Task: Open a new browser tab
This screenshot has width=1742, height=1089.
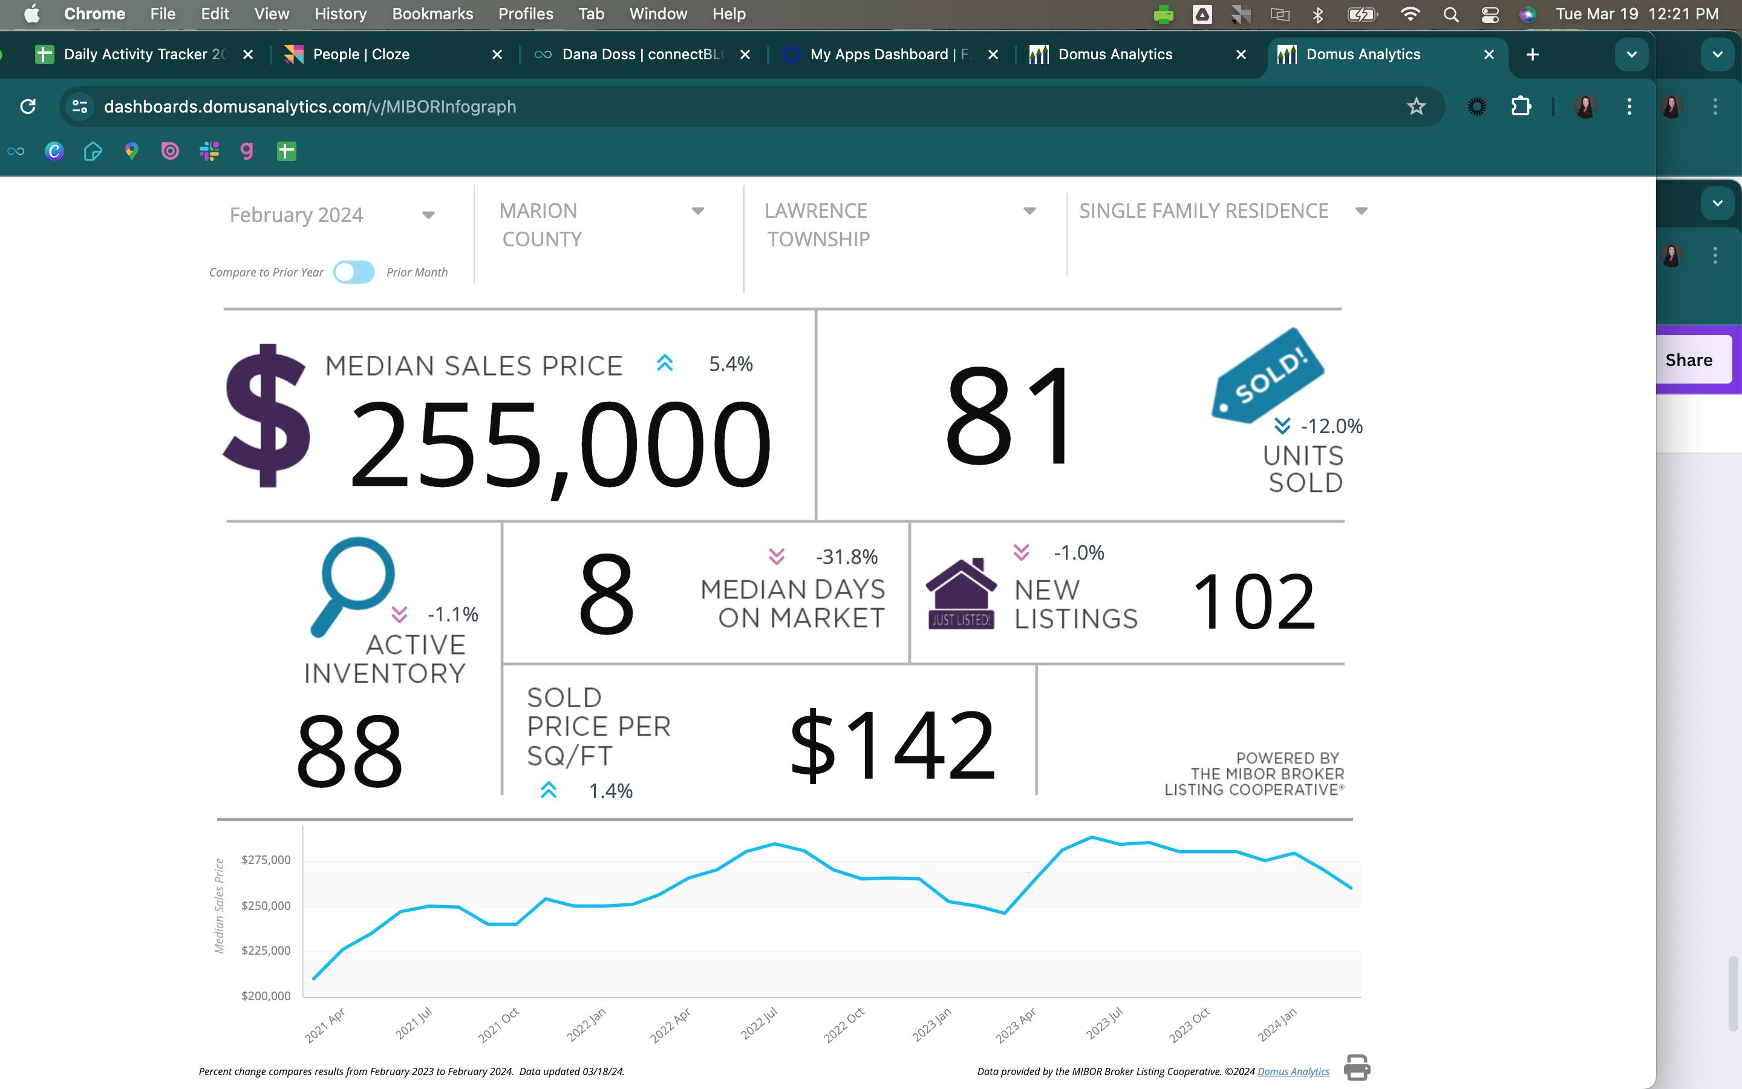Action: click(1533, 54)
